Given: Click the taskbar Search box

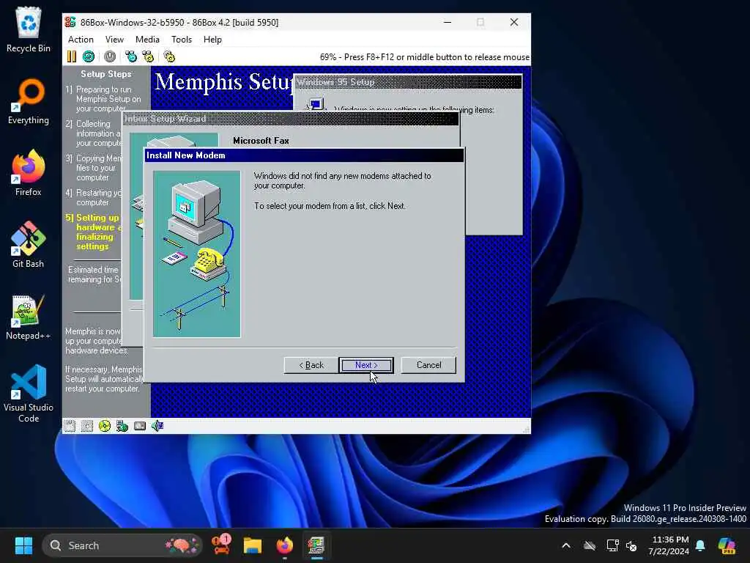Looking at the screenshot, I should click(x=122, y=545).
